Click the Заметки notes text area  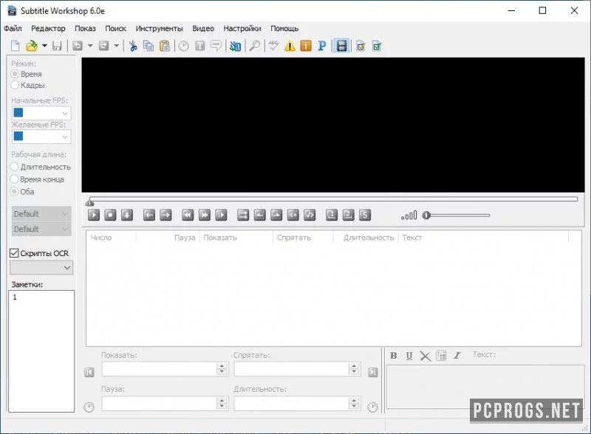point(41,351)
